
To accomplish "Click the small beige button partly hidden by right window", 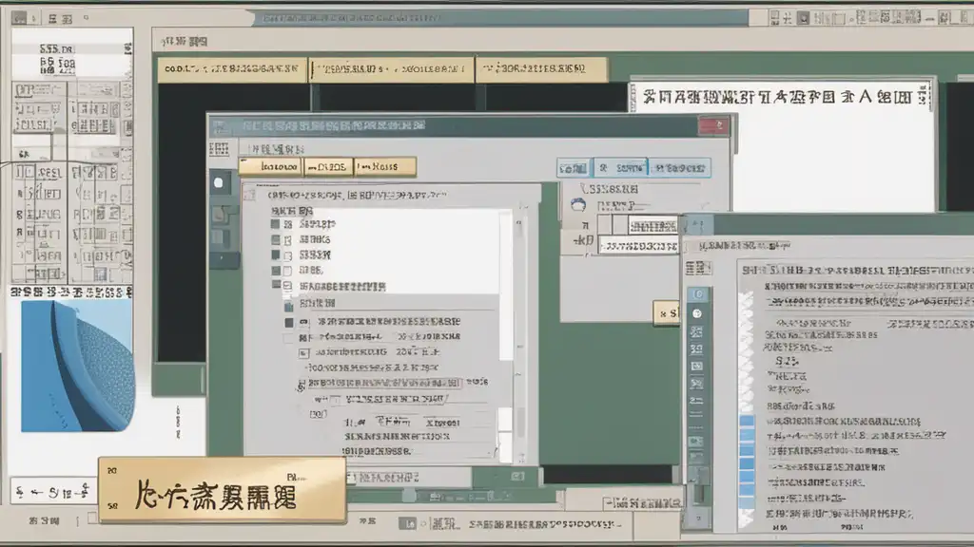I will click(667, 312).
